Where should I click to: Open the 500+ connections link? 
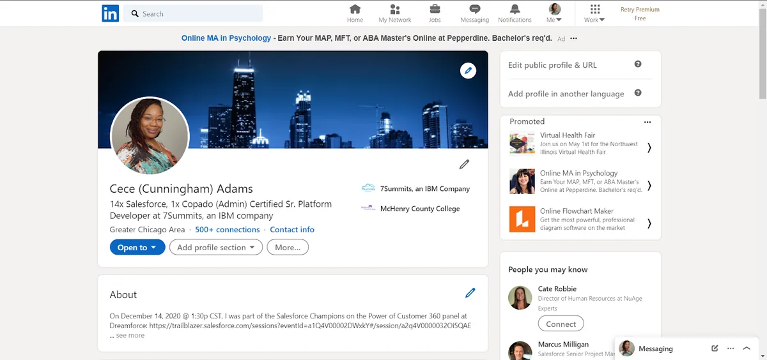[x=228, y=229]
